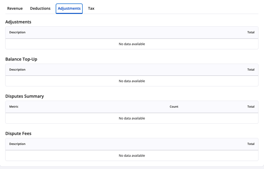
Task: Click empty row in Adjustments table
Action: (x=132, y=44)
